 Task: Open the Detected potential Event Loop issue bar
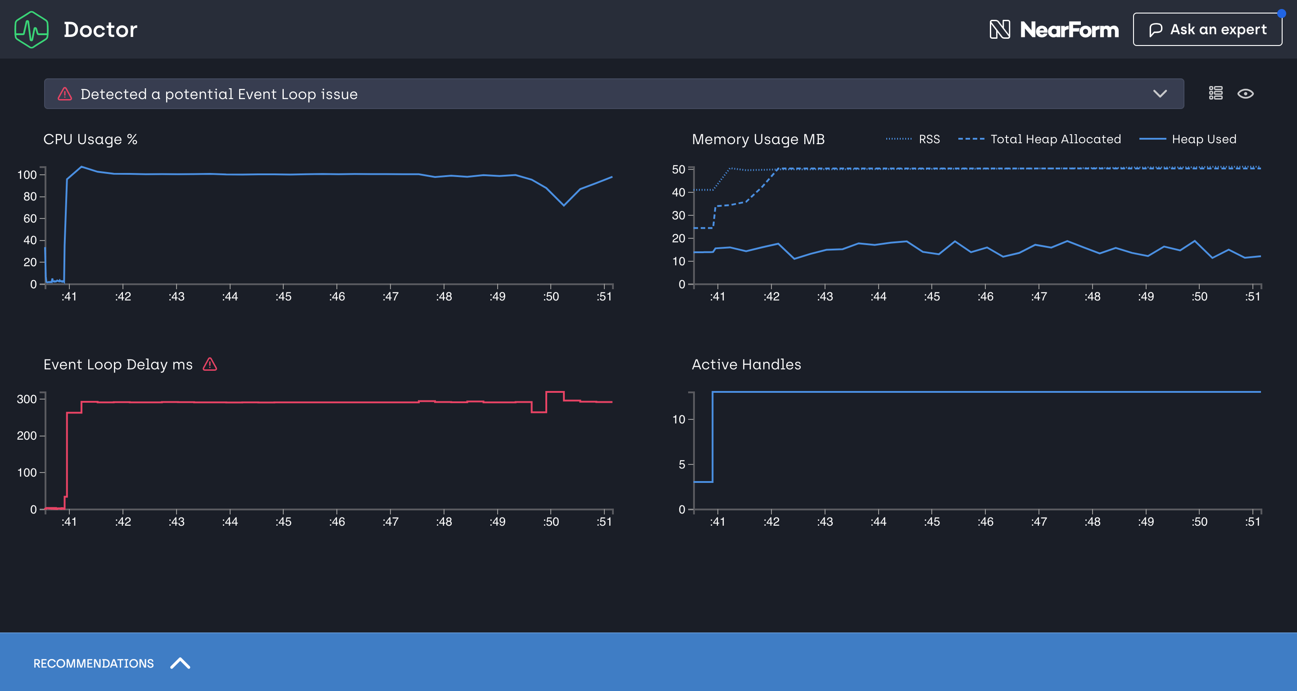pos(604,94)
